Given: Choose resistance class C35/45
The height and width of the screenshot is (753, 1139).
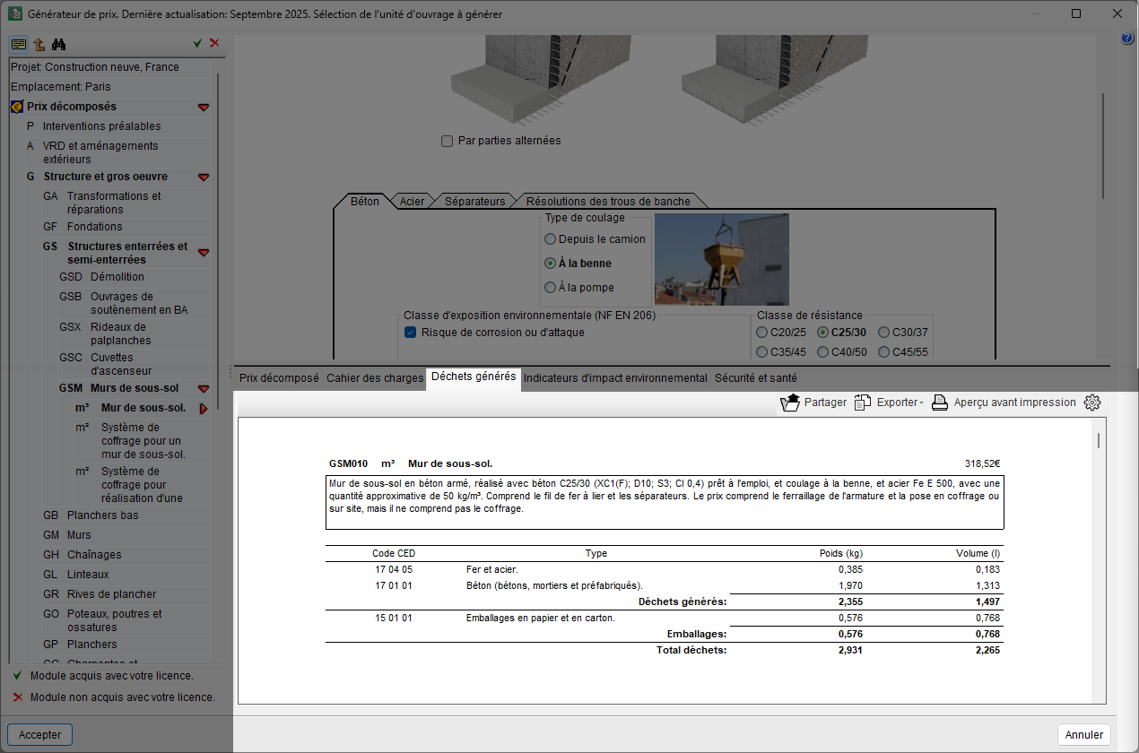Looking at the screenshot, I should (761, 352).
